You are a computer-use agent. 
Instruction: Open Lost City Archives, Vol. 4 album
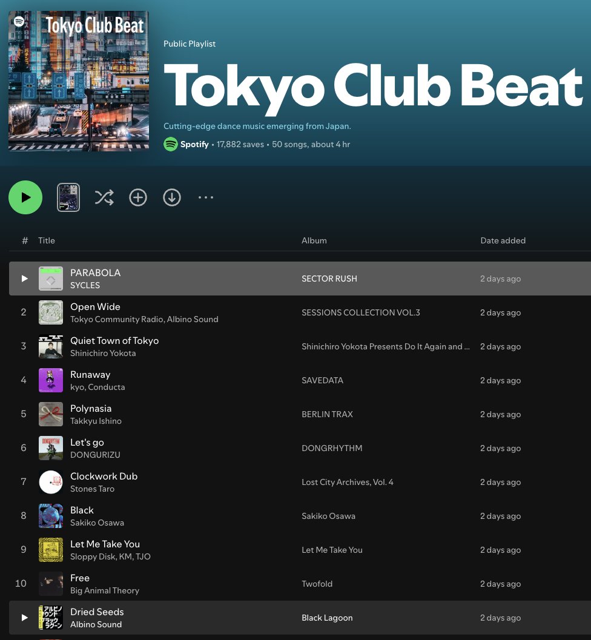[348, 481]
